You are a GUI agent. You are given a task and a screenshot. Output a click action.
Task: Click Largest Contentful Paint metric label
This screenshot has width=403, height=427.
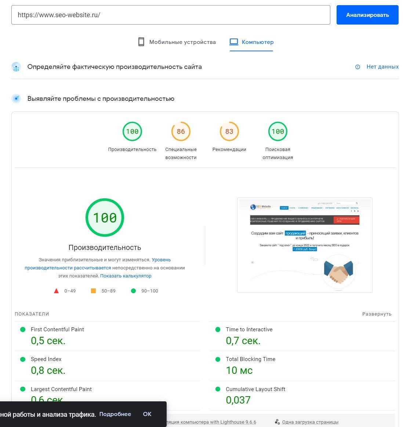click(61, 389)
